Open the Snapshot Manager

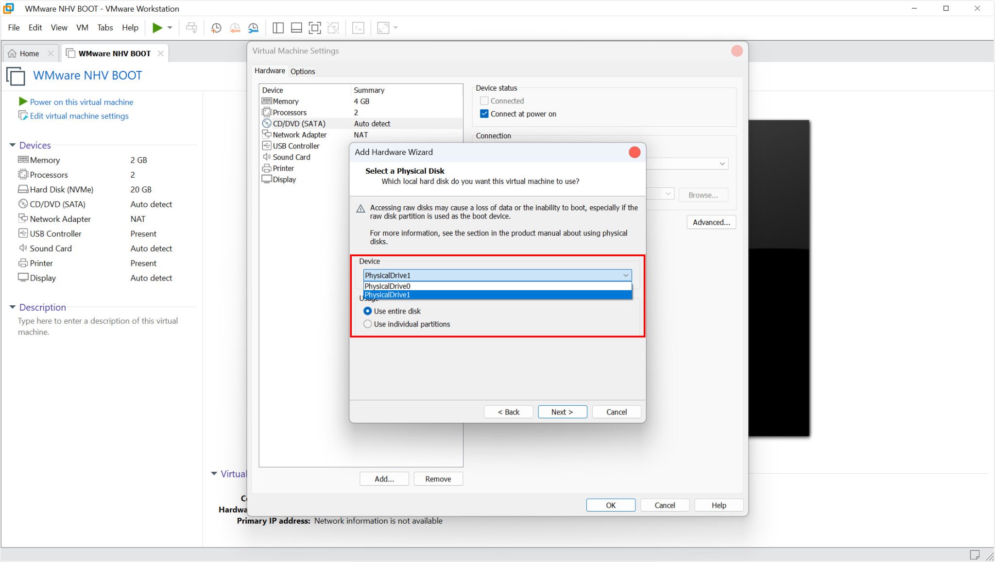tap(253, 28)
